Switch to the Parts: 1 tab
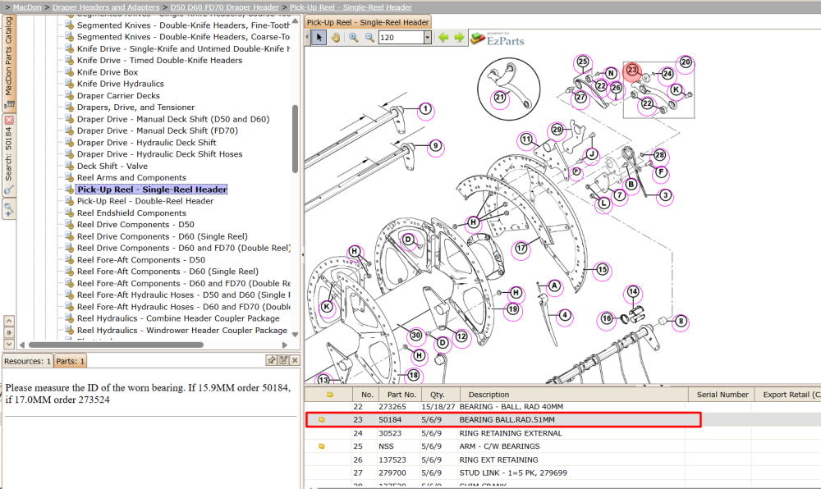Screen dimensions: 821x489 [x=70, y=361]
